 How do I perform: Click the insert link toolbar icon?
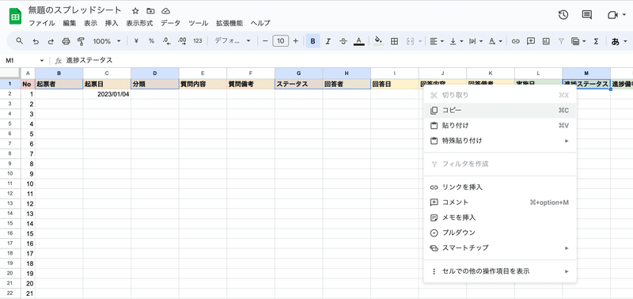(x=516, y=41)
